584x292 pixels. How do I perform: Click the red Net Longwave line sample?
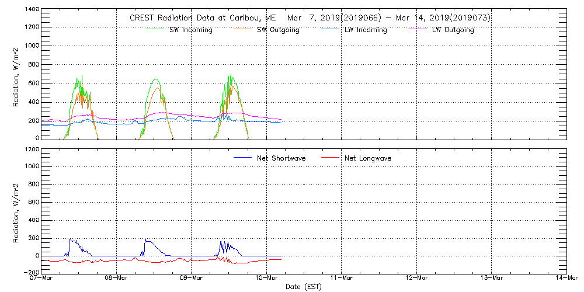[331, 158]
